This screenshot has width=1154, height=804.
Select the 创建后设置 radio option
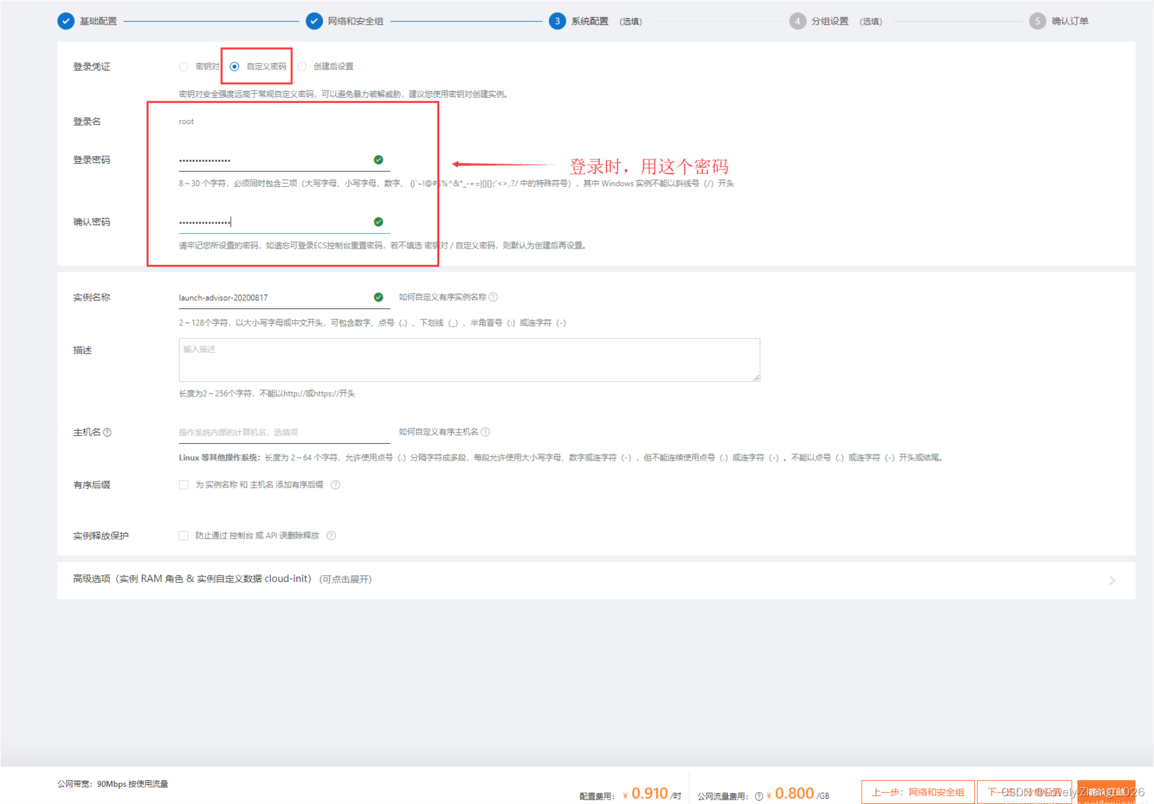coord(302,67)
